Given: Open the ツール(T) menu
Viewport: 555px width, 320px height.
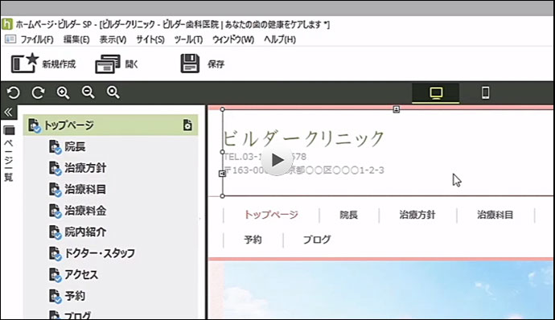Looking at the screenshot, I should tap(188, 39).
